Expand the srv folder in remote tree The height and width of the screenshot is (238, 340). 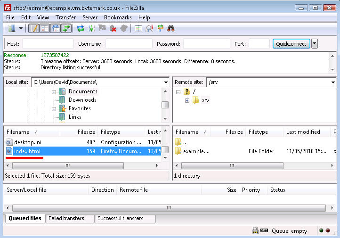(187, 100)
